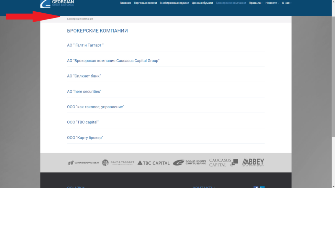Click the Abbey Asset Management logo
Viewport: 335px width, 240px height.
pyautogui.click(x=253, y=163)
